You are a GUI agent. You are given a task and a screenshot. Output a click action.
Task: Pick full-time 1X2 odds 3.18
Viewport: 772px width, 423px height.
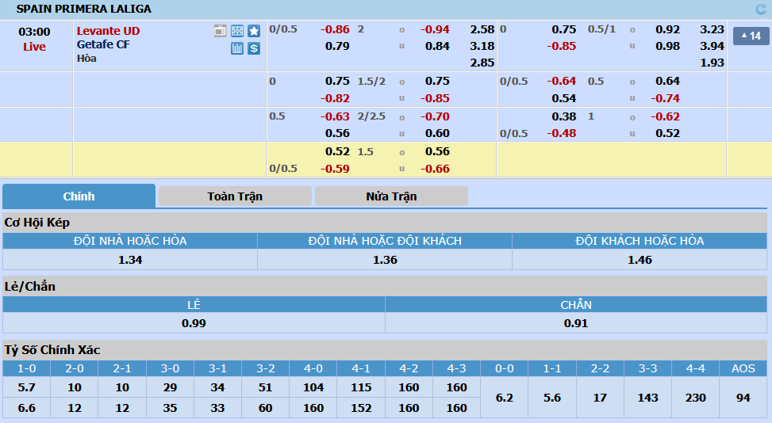pyautogui.click(x=482, y=46)
